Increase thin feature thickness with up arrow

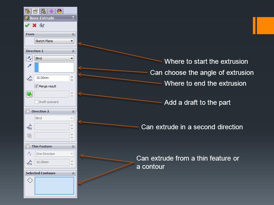[72, 161]
